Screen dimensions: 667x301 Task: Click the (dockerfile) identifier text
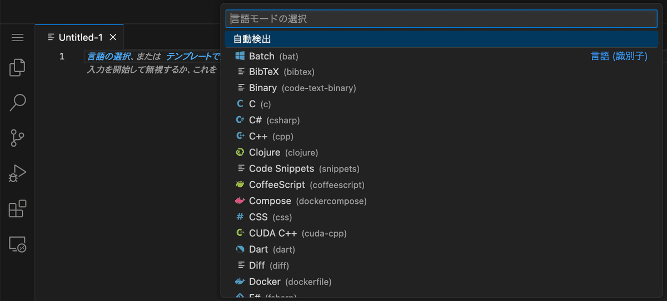coord(308,282)
